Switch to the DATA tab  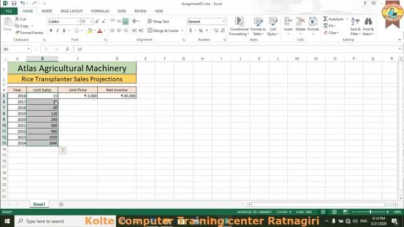(x=122, y=11)
